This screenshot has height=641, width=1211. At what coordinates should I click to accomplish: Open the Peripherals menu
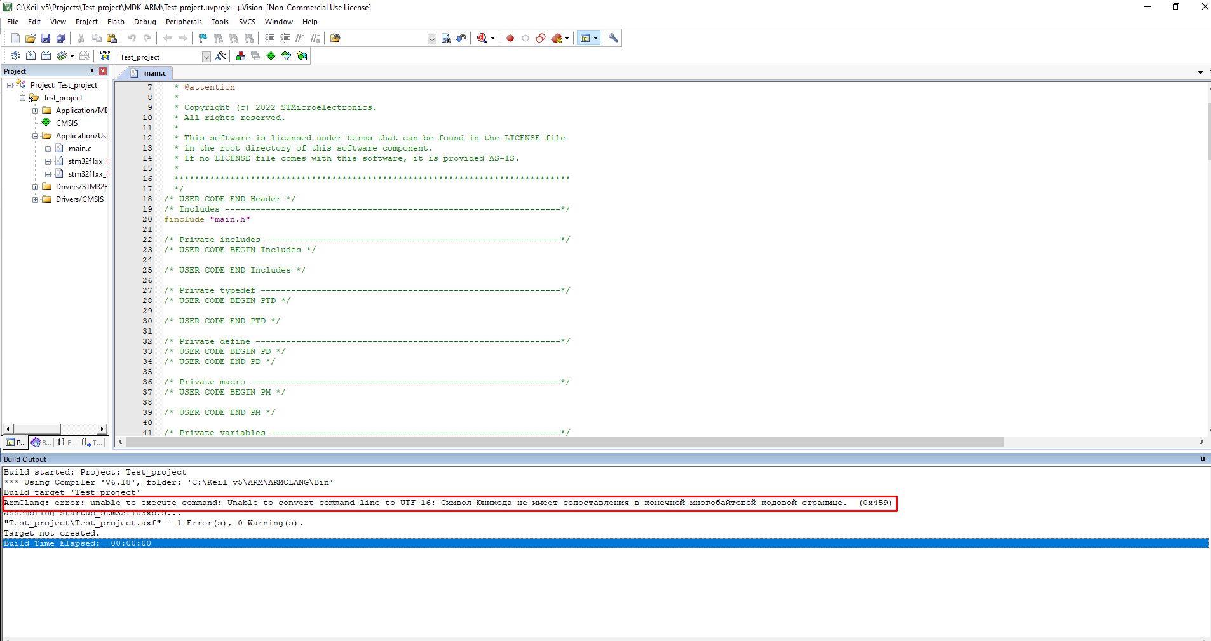(x=184, y=22)
